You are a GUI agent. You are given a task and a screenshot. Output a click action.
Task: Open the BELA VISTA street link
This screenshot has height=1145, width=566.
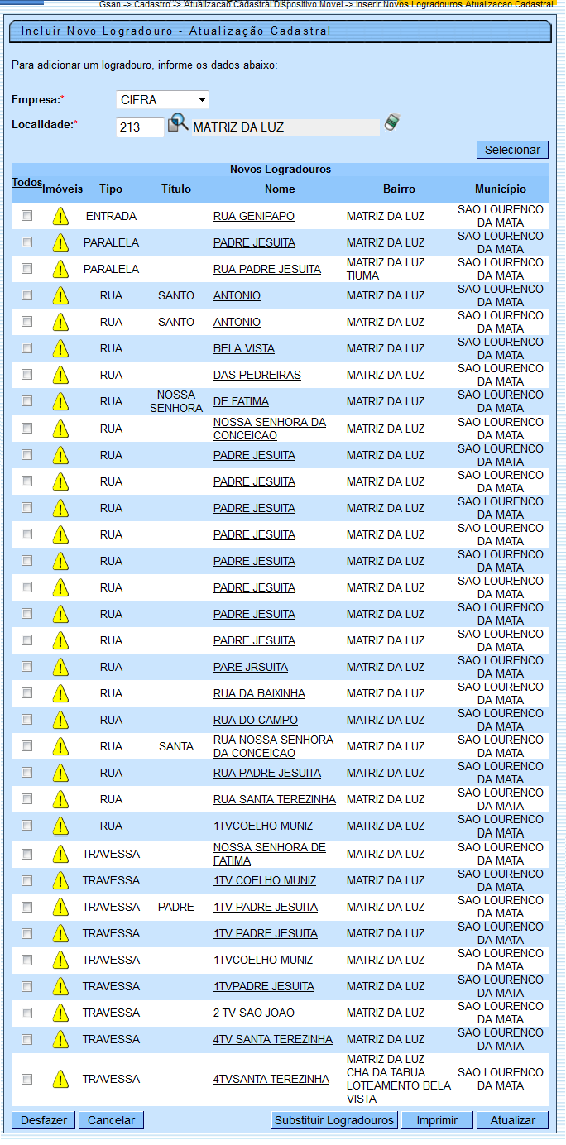(244, 348)
